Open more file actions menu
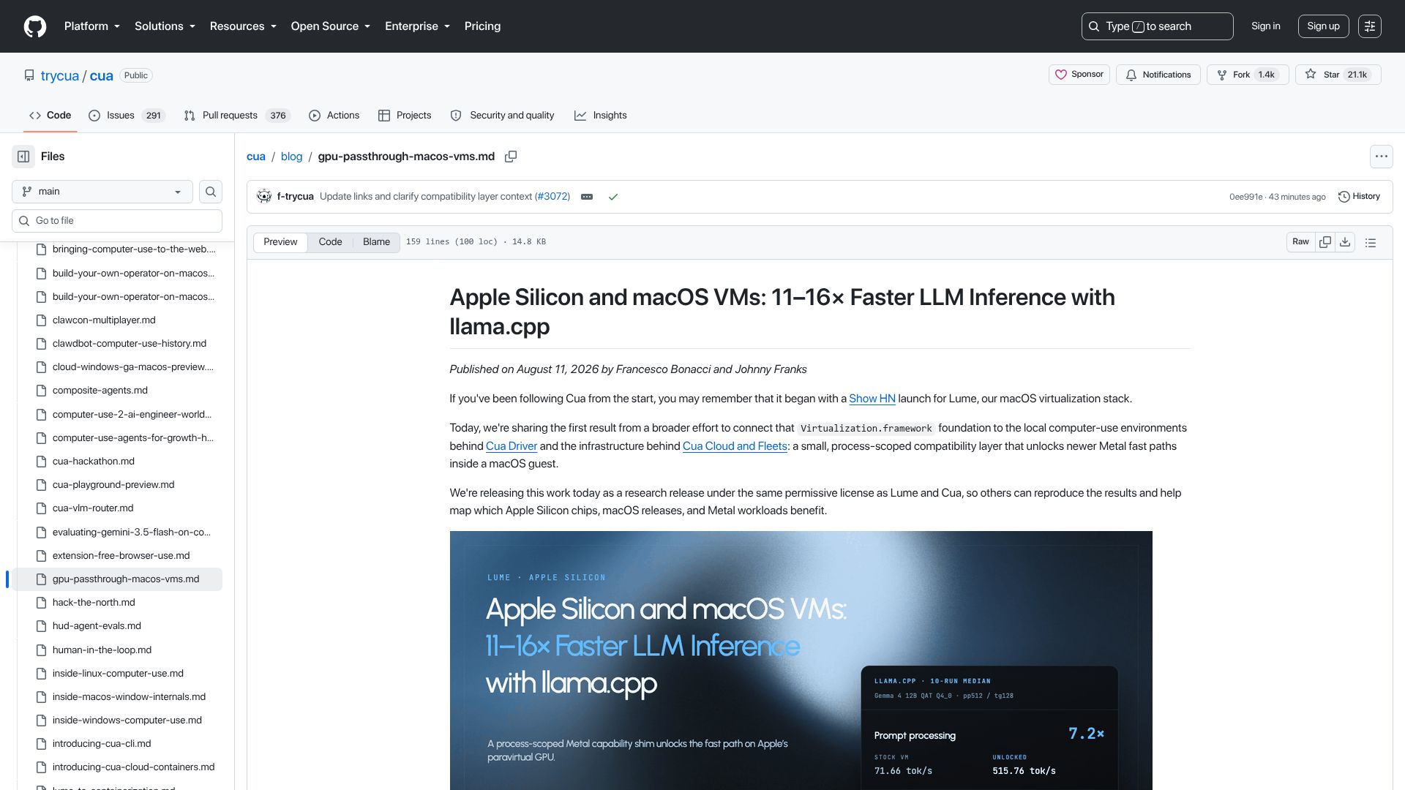 click(x=1381, y=157)
